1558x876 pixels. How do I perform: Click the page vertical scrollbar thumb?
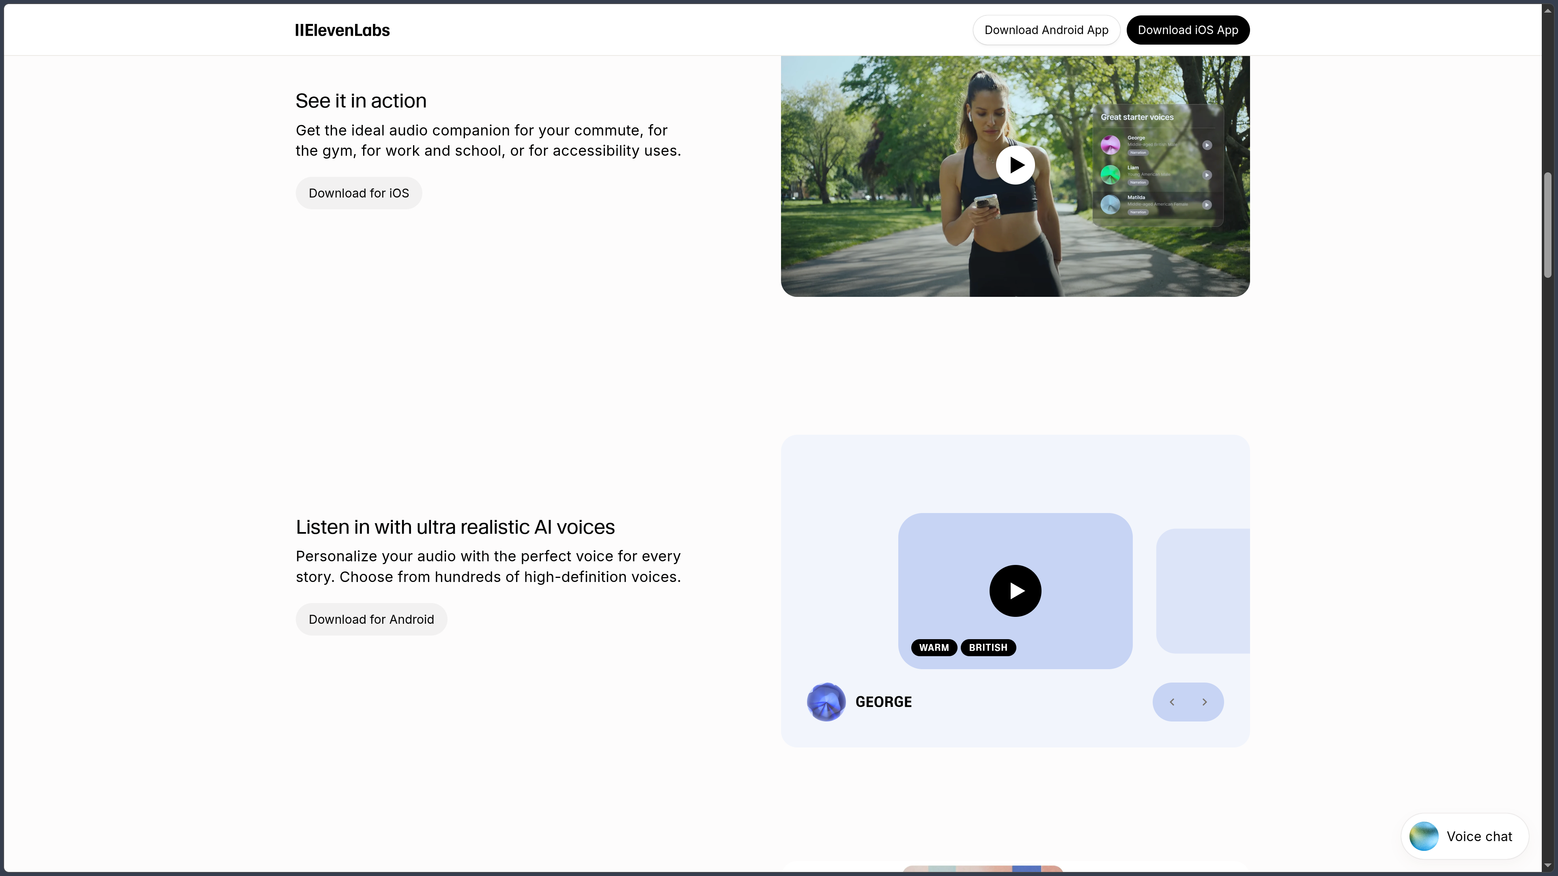tap(1548, 225)
